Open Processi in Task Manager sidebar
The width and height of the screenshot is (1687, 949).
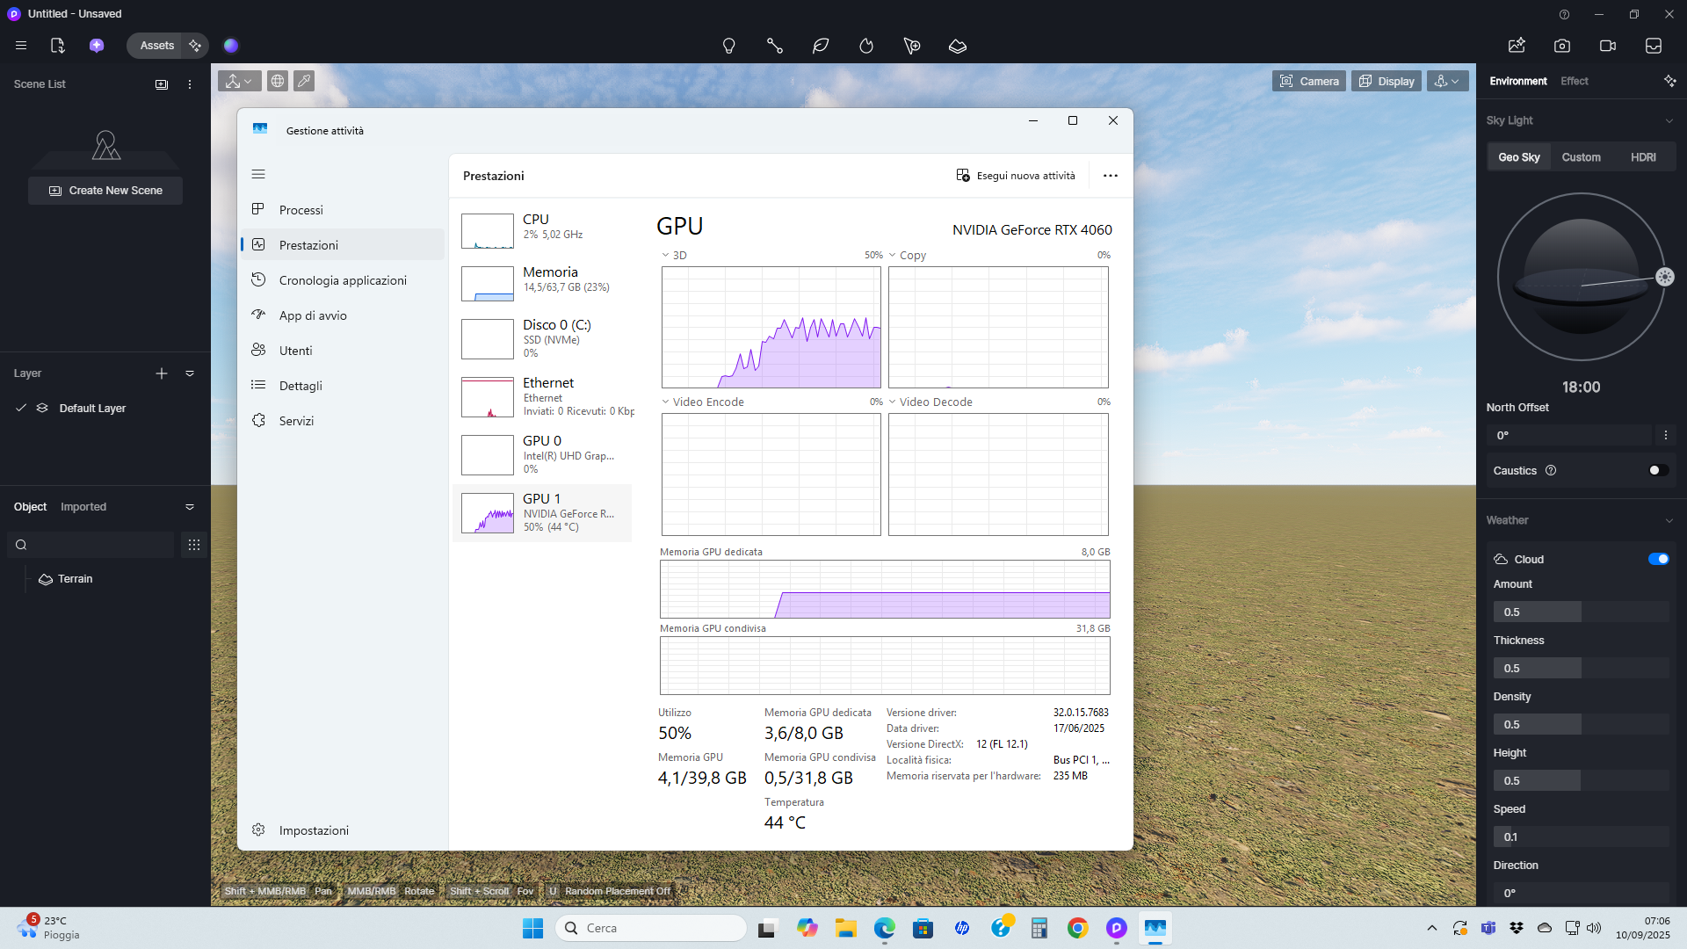343,210
